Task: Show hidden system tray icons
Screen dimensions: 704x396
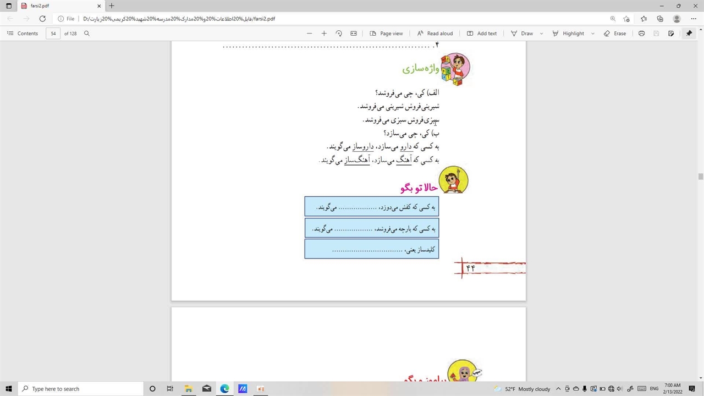Action: [x=558, y=389]
